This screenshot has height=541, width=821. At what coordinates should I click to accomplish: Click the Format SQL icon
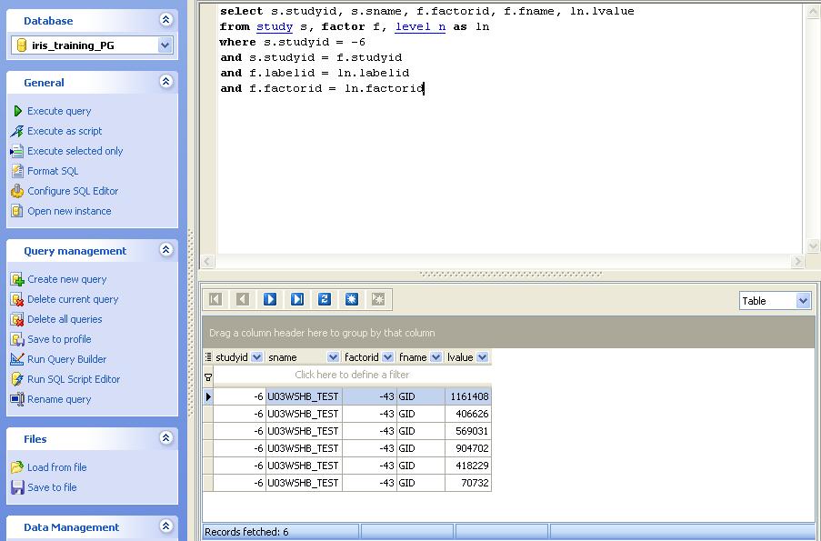coord(17,171)
